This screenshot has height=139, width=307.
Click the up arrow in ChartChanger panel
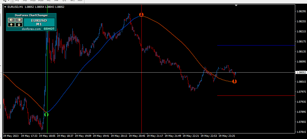click(x=11, y=25)
